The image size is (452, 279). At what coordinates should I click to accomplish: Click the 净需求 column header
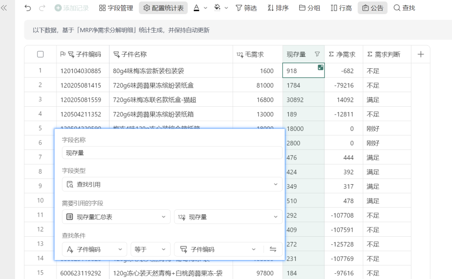[343, 54]
